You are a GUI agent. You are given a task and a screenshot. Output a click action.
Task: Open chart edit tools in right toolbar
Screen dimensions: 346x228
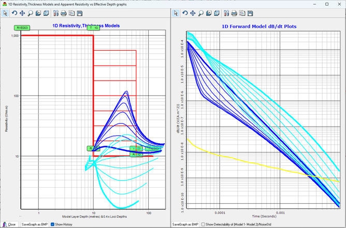(x=226, y=13)
